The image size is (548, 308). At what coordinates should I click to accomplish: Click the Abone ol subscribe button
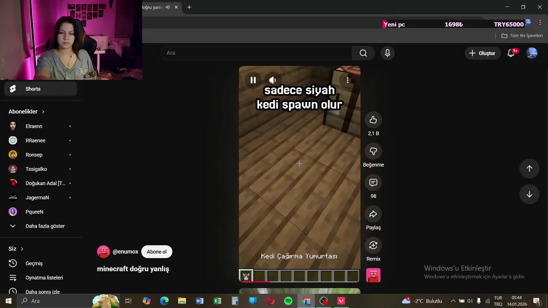(157, 252)
